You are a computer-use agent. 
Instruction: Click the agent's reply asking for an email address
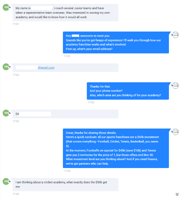tap(116, 42)
